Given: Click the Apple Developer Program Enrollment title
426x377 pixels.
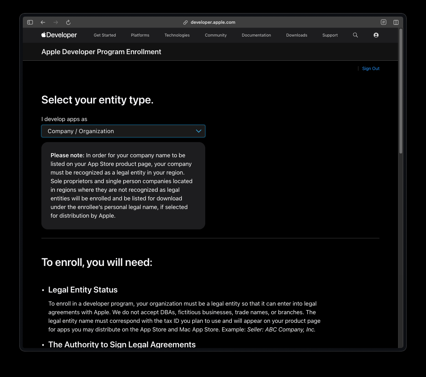Looking at the screenshot, I should (x=101, y=52).
